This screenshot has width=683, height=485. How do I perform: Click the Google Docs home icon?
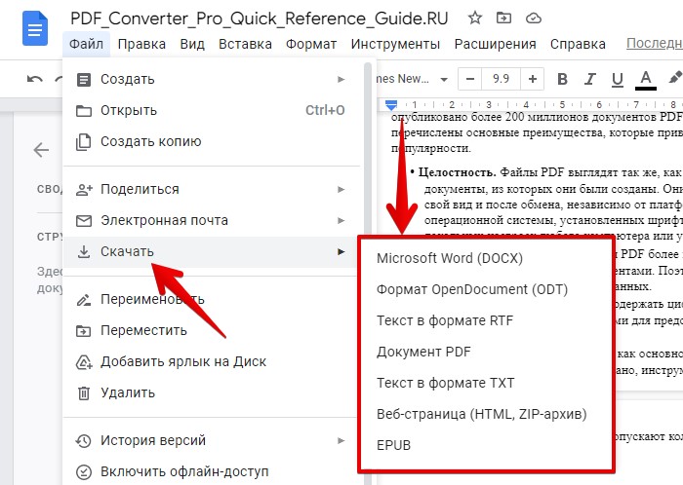(35, 28)
